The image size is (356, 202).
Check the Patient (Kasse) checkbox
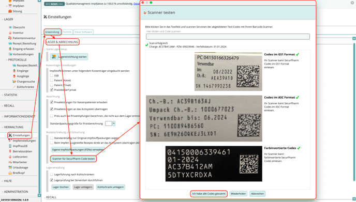coord(52,80)
